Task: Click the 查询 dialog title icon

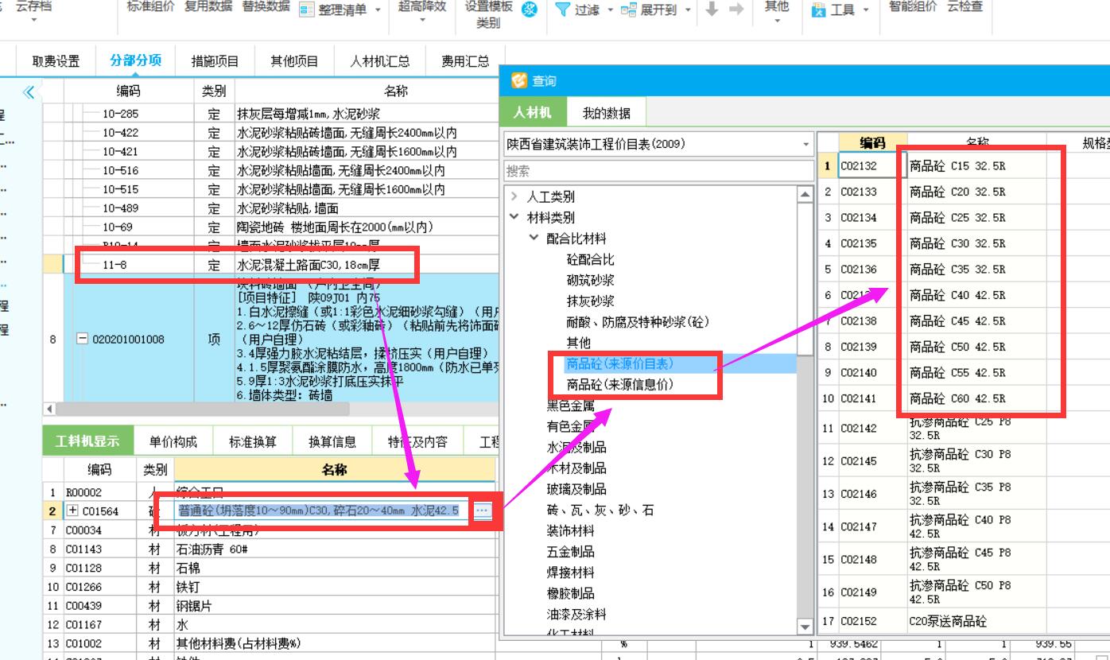Action: [x=519, y=80]
